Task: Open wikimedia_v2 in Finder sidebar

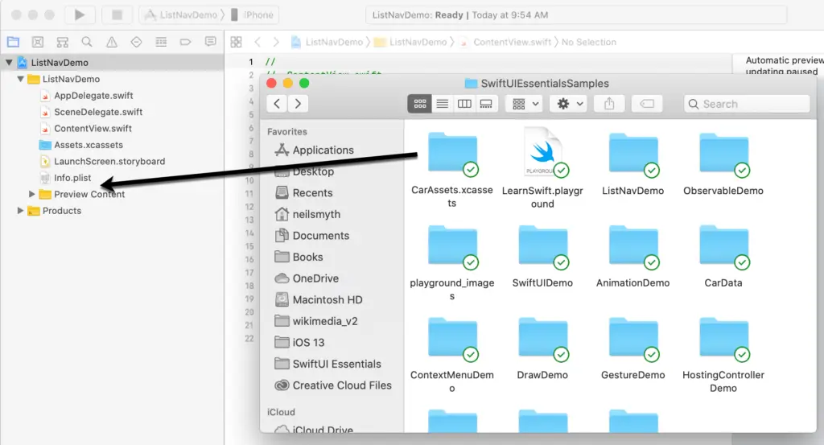Action: click(315, 321)
